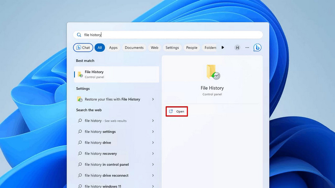Click the large File History preview icon
The image size is (335, 188).
click(x=213, y=72)
